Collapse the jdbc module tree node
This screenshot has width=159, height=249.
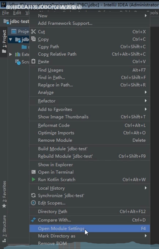(x=11, y=39)
